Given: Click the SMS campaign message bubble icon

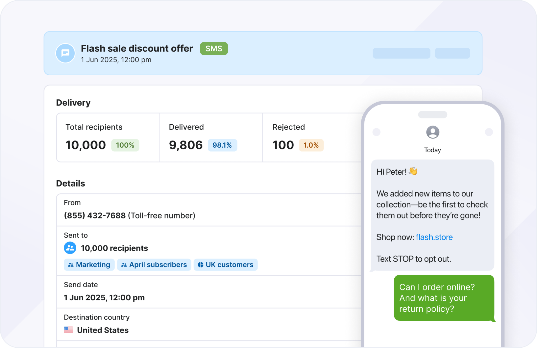Looking at the screenshot, I should click(x=65, y=53).
